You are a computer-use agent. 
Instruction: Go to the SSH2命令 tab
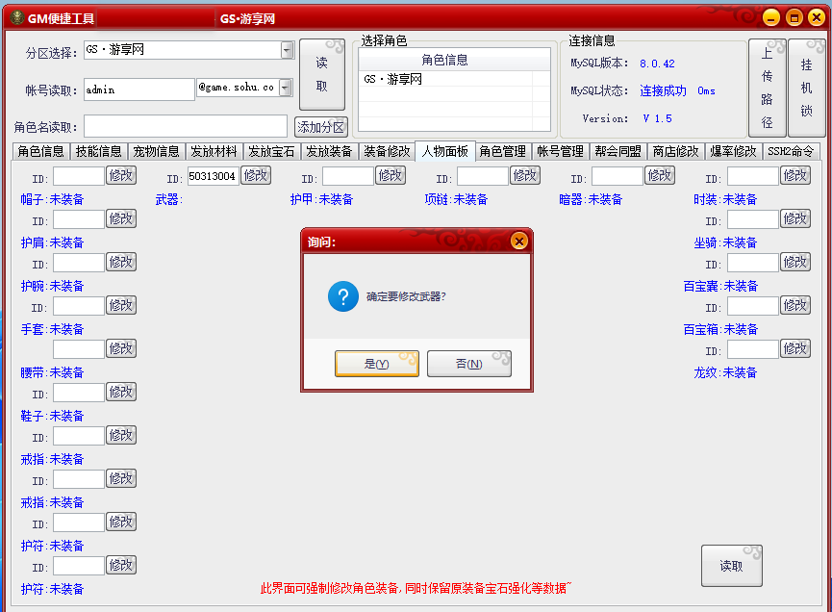pyautogui.click(x=791, y=151)
